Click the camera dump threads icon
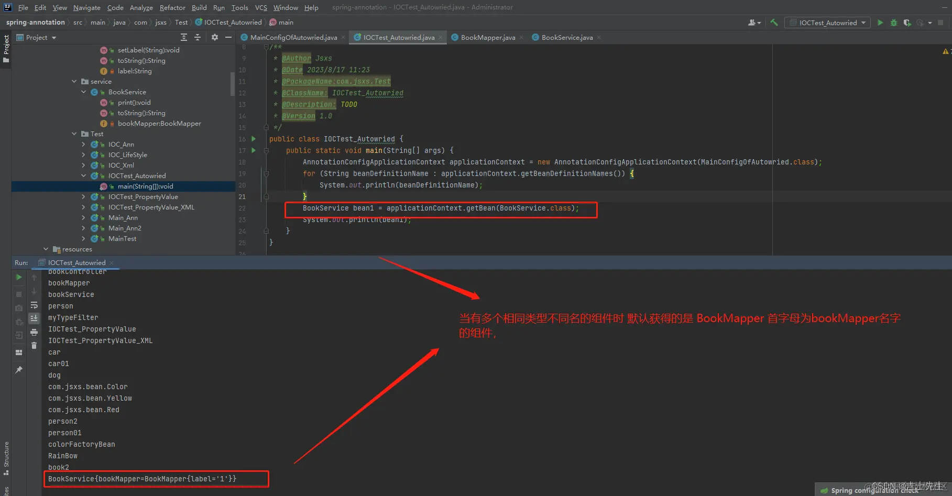 coord(19,308)
